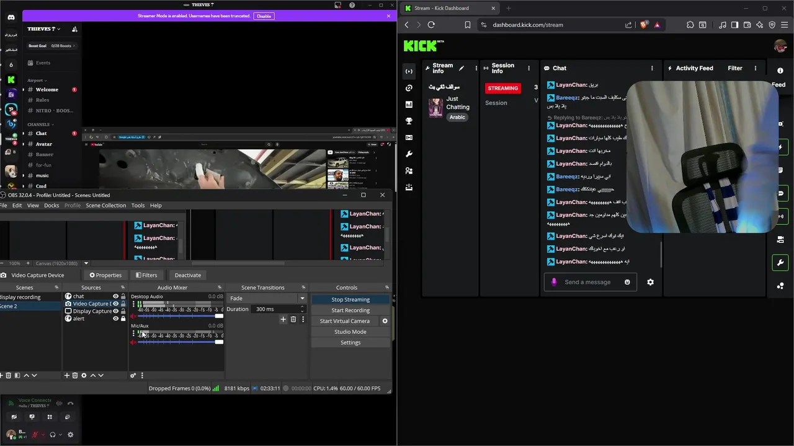This screenshot has height=446, width=794.
Task: Toggle lock on Display Capture source
Action: point(123,311)
